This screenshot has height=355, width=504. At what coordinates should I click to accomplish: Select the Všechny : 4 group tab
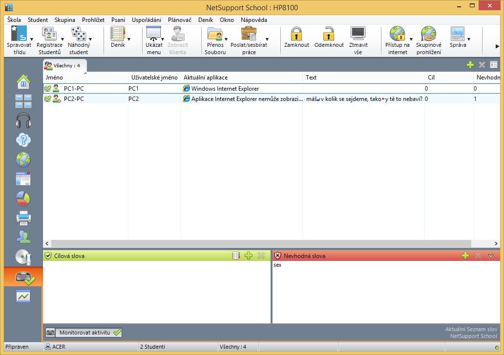[65, 65]
